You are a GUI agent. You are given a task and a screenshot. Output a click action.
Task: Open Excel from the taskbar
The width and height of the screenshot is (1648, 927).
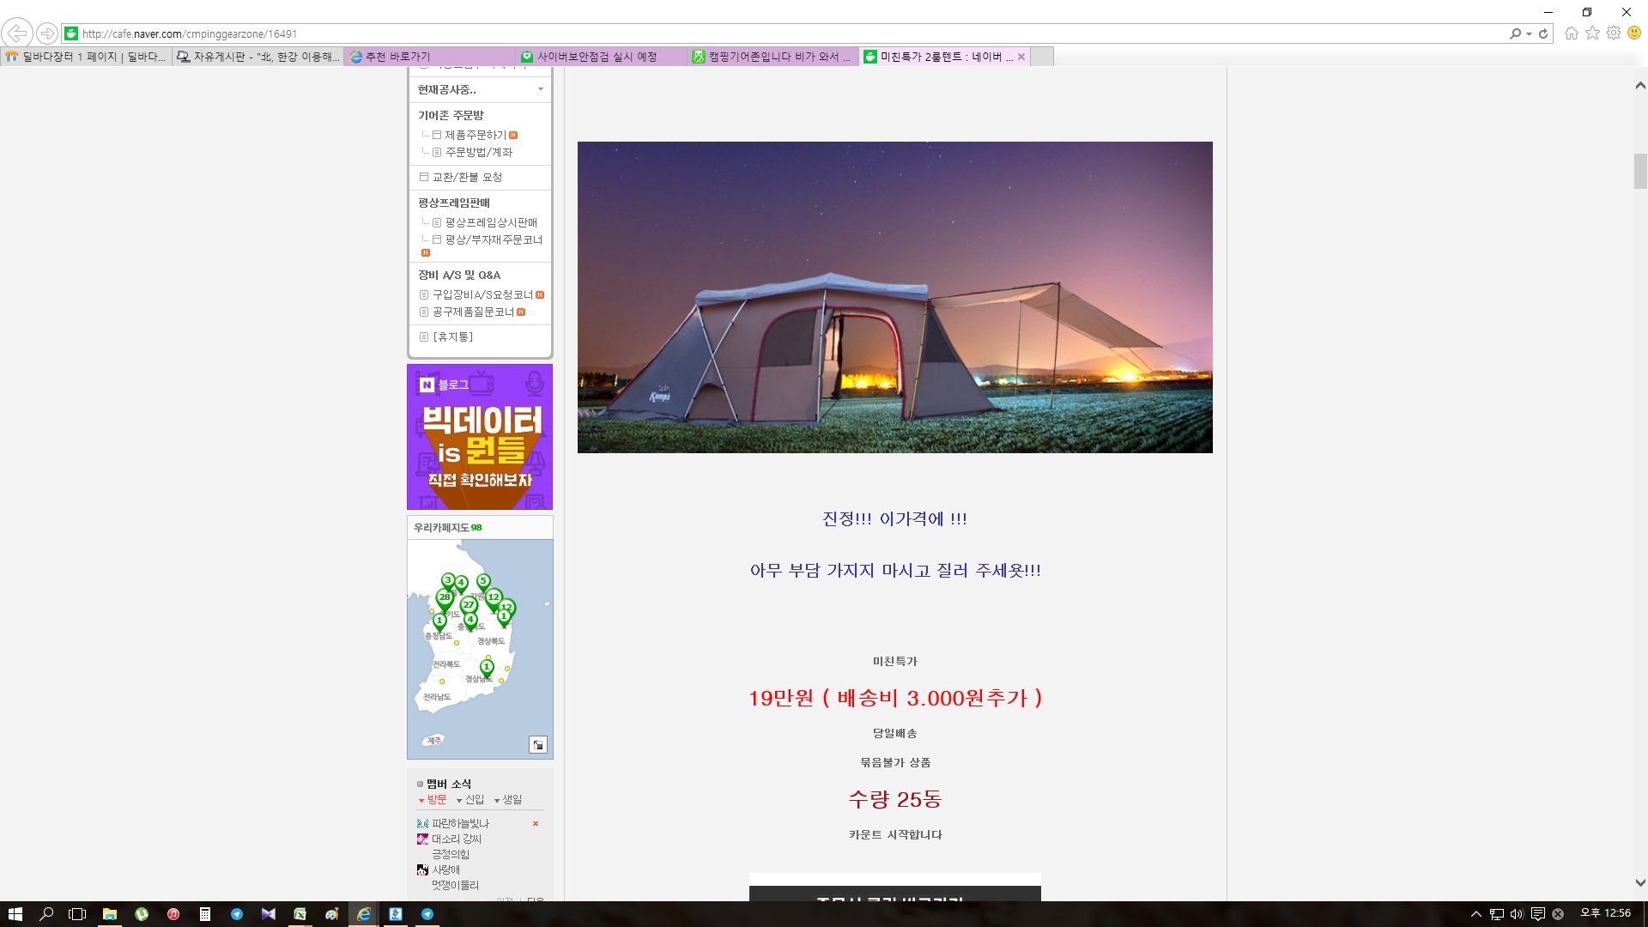pyautogui.click(x=300, y=914)
